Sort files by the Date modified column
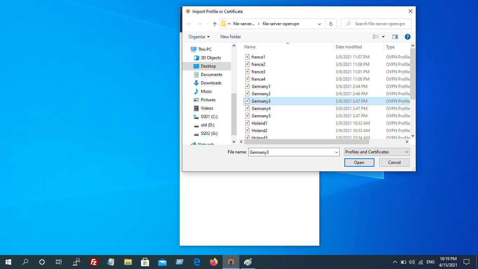The height and width of the screenshot is (269, 478). 349,47
